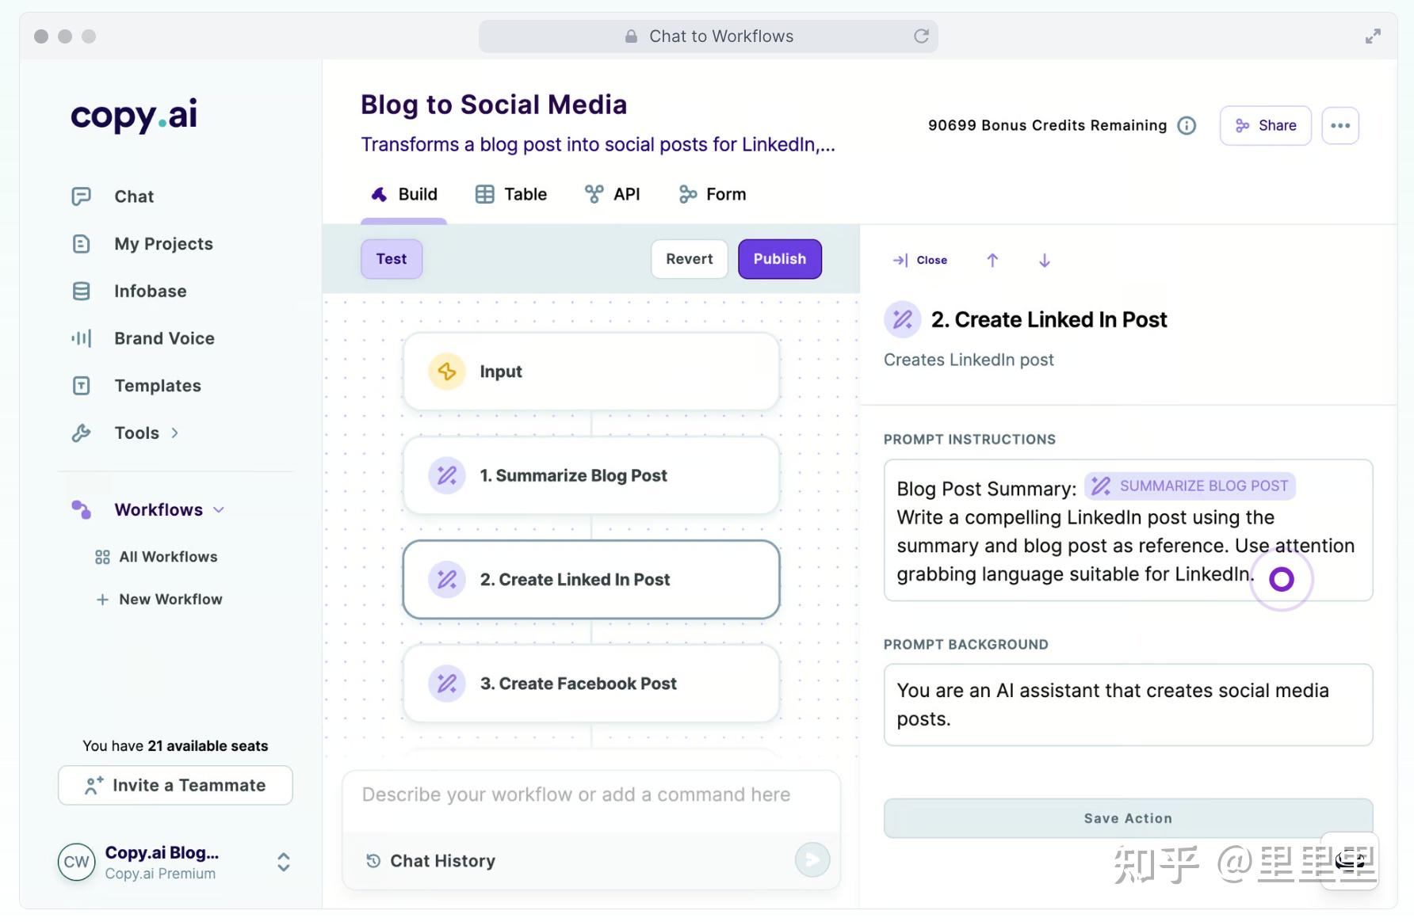This screenshot has width=1414, height=922.
Task: Open All Workflows list
Action: pyautogui.click(x=168, y=558)
